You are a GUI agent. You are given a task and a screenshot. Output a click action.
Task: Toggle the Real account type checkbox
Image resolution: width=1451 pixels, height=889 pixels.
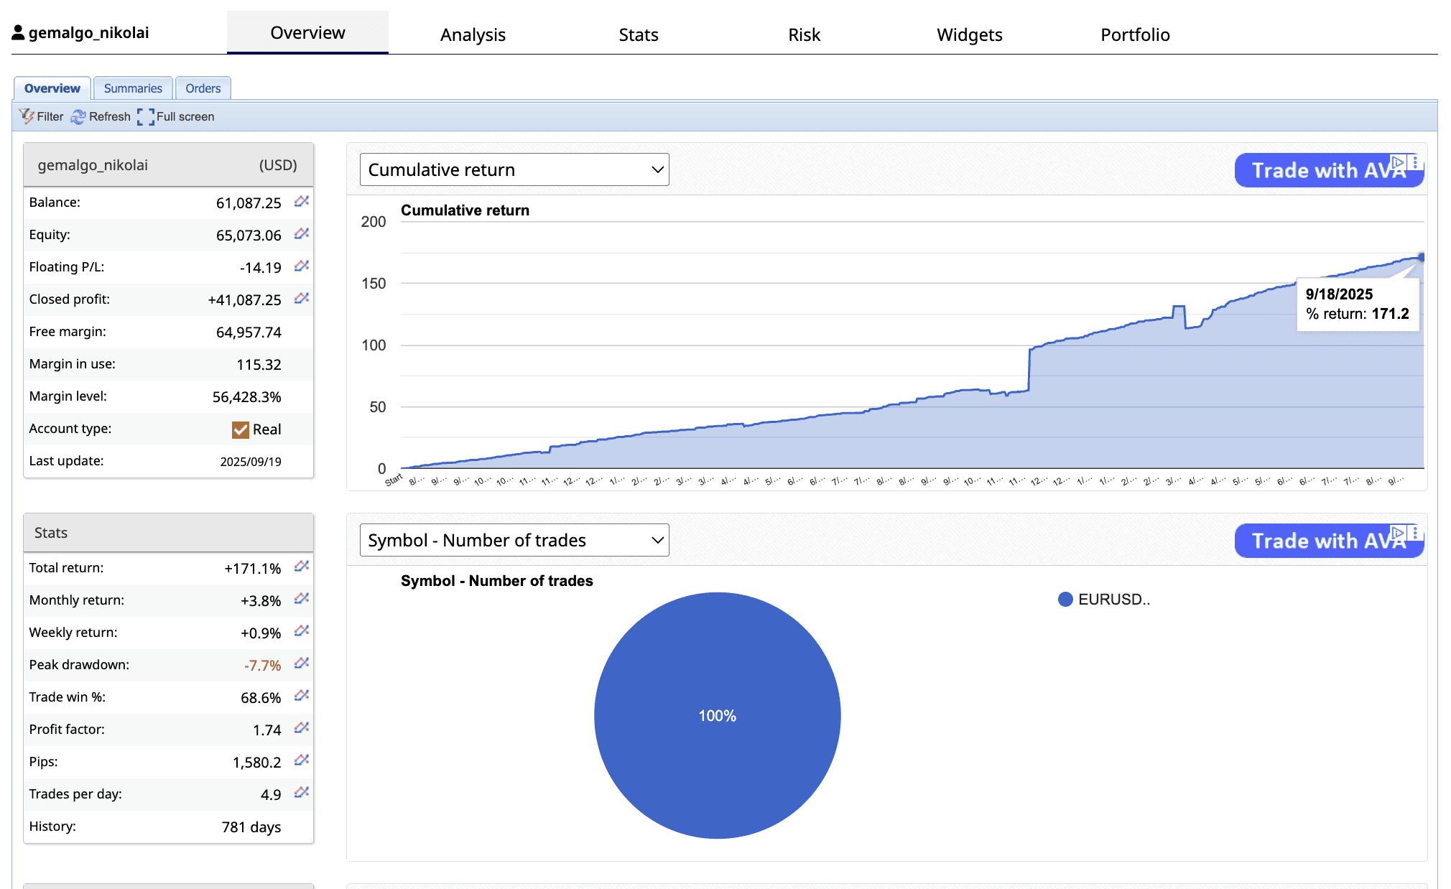pos(241,429)
